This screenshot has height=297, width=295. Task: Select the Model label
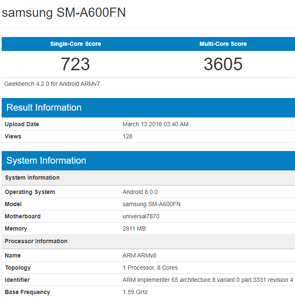[x=13, y=204]
